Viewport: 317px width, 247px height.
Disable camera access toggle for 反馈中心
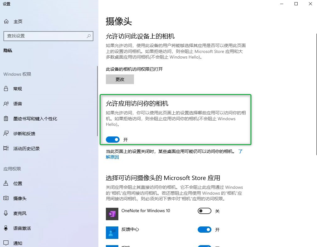pyautogui.click(x=204, y=230)
